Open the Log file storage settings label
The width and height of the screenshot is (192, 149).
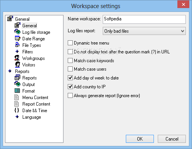[x=36, y=32]
